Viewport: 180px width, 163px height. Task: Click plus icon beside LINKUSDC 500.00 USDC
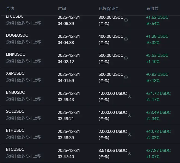pos(126,58)
